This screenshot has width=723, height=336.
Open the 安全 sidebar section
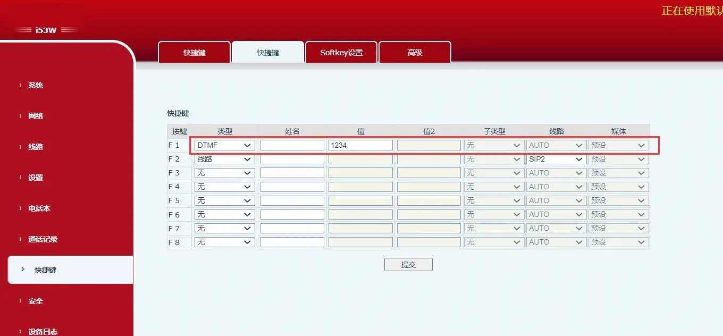pyautogui.click(x=36, y=301)
